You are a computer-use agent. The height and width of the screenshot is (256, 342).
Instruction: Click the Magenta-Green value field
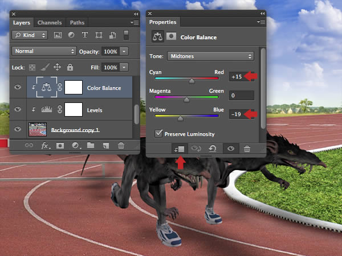click(242, 96)
